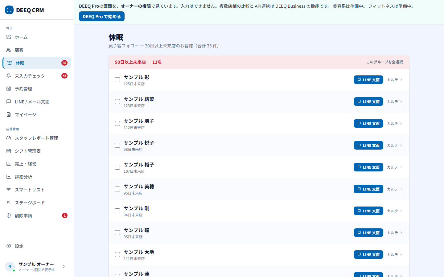Screen dimensions: 444x277
Task: Click このグループを全選択
Action: pos(384,62)
